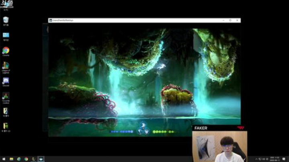Open File Explorer from the taskbar
The height and width of the screenshot is (162, 289).
[x=11, y=159]
